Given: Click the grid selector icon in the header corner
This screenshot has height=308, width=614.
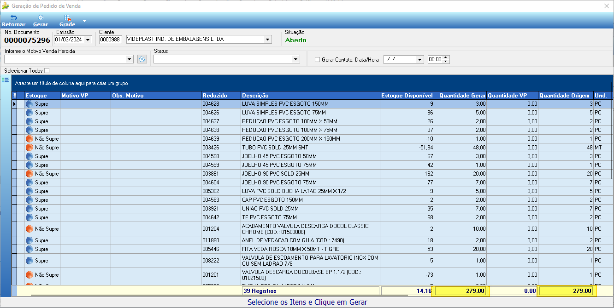Looking at the screenshot, I should (x=14, y=95).
